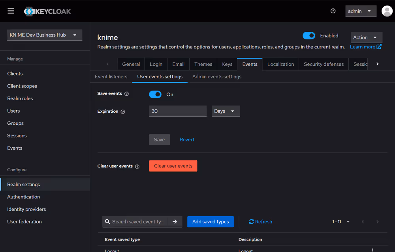Open the Days expiration unit dropdown
This screenshot has width=395, height=252.
(x=226, y=111)
